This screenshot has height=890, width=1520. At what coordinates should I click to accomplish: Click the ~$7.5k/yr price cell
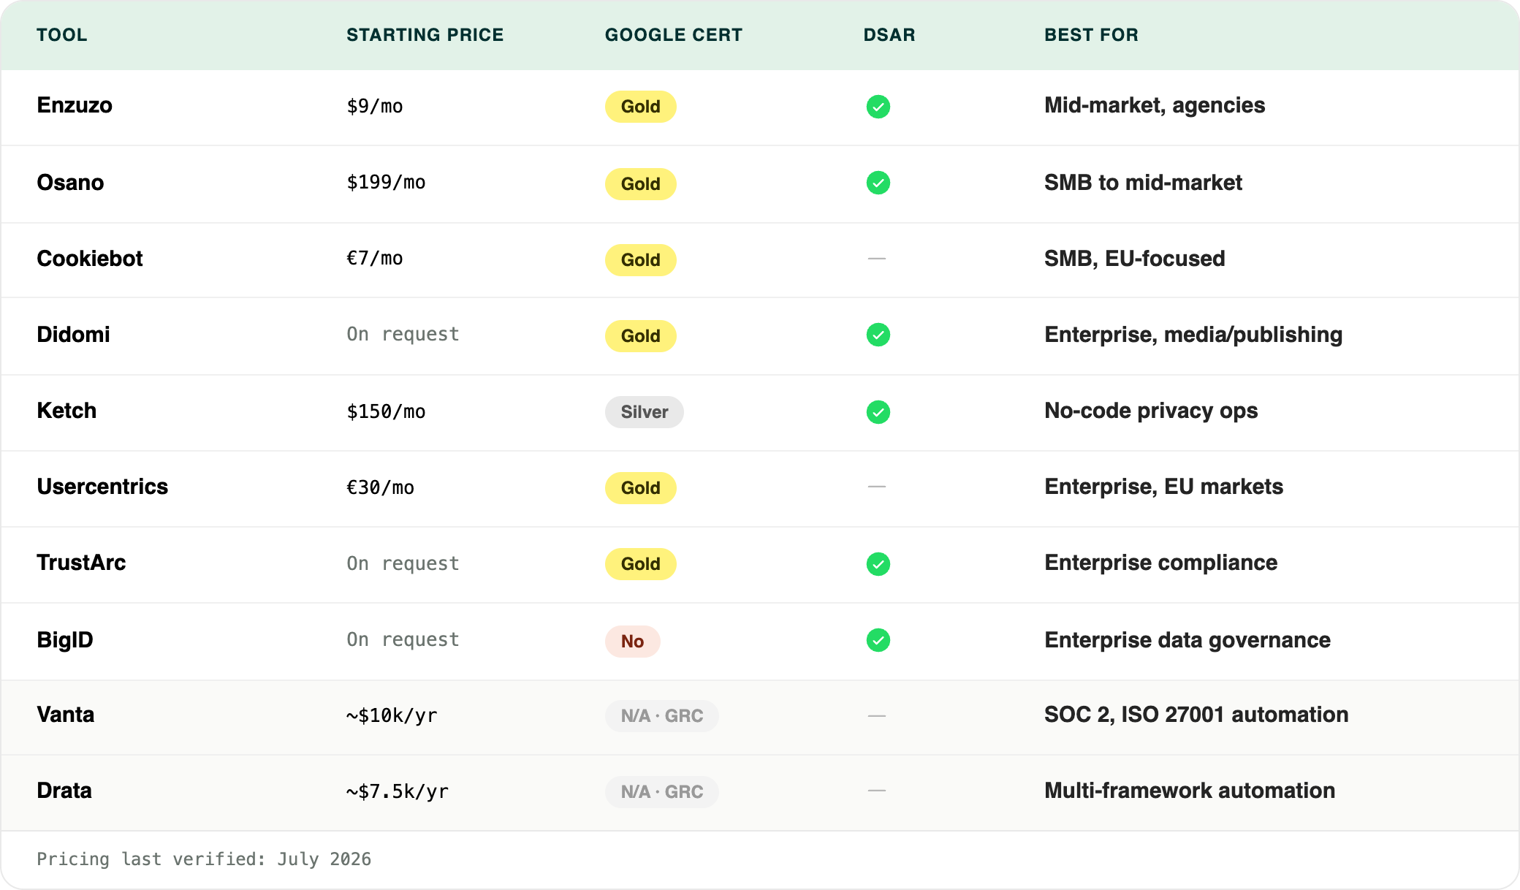[398, 792]
